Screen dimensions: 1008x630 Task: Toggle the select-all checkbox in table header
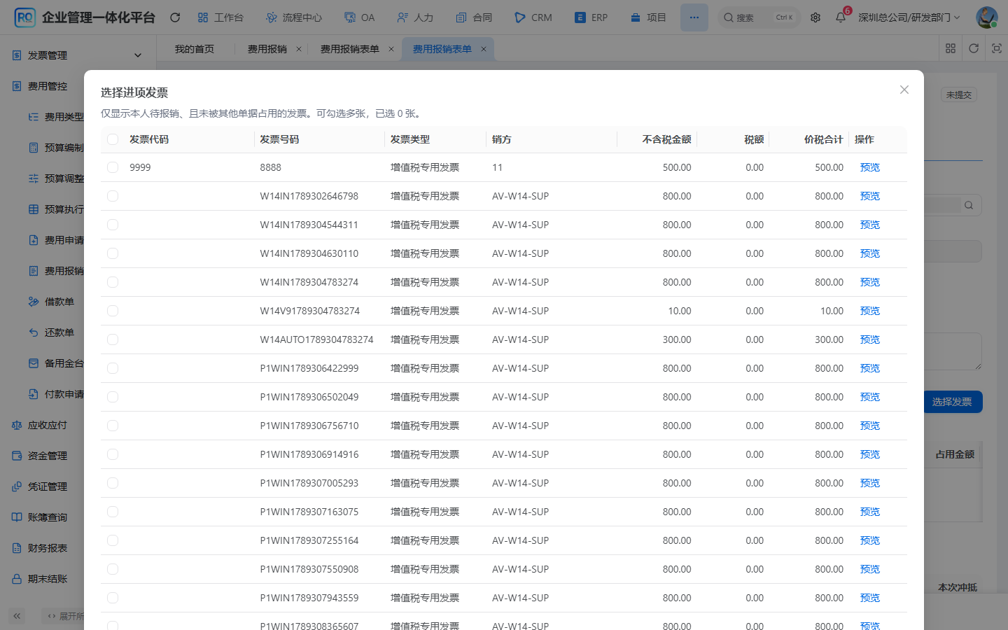[113, 139]
